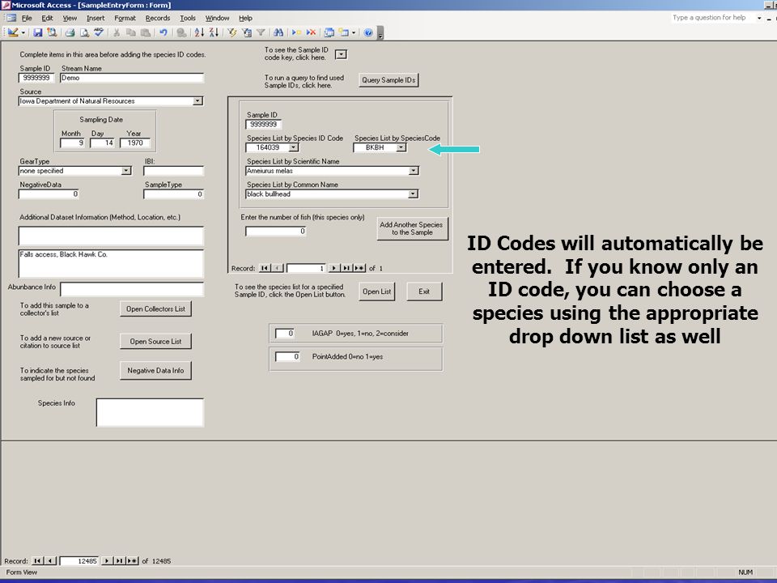Open Microsoft Access Help question mark icon
This screenshot has width=777, height=583.
[368, 32]
